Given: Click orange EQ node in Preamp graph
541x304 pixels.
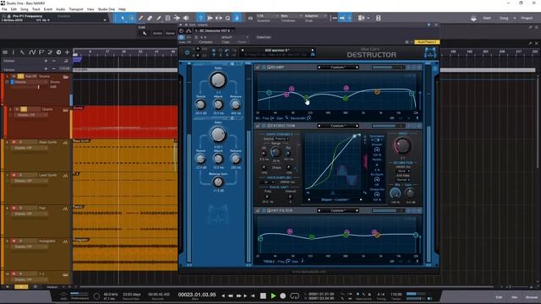Looking at the screenshot, I should tap(377, 92).
